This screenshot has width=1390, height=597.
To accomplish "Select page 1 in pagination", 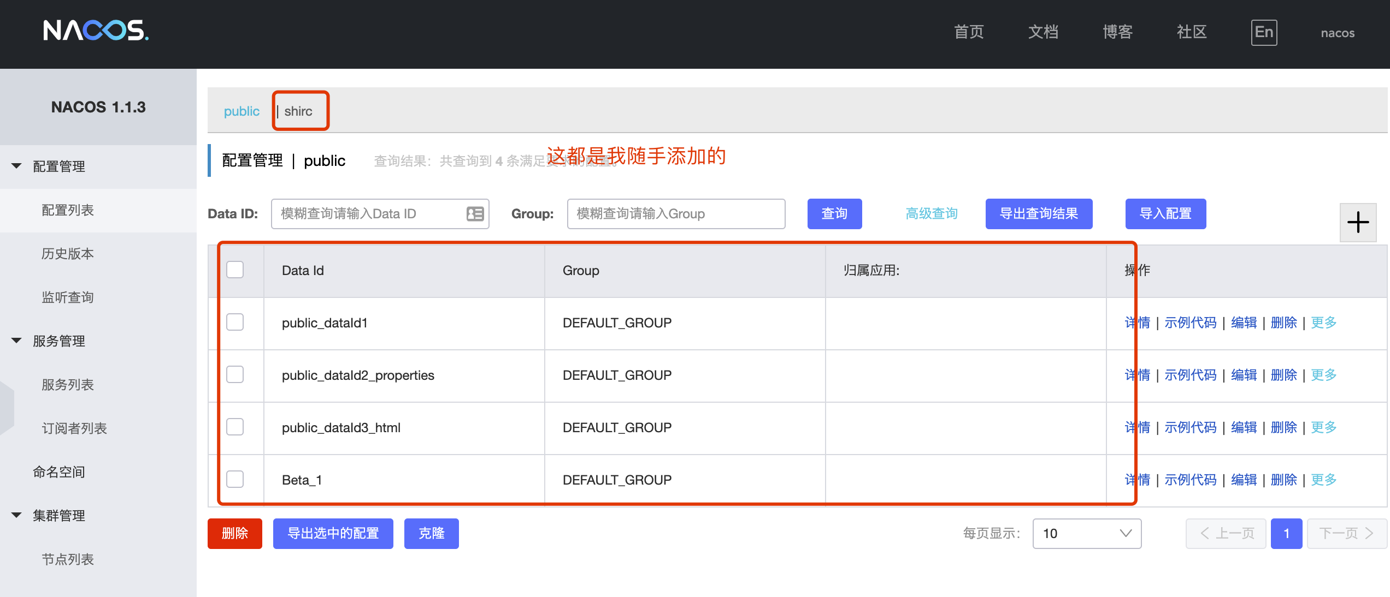I will (1286, 533).
